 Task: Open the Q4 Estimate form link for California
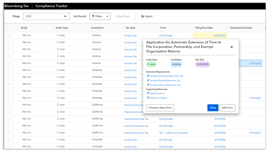(x=166, y=126)
